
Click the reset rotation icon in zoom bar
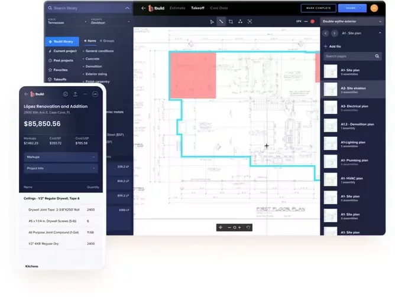(x=248, y=227)
